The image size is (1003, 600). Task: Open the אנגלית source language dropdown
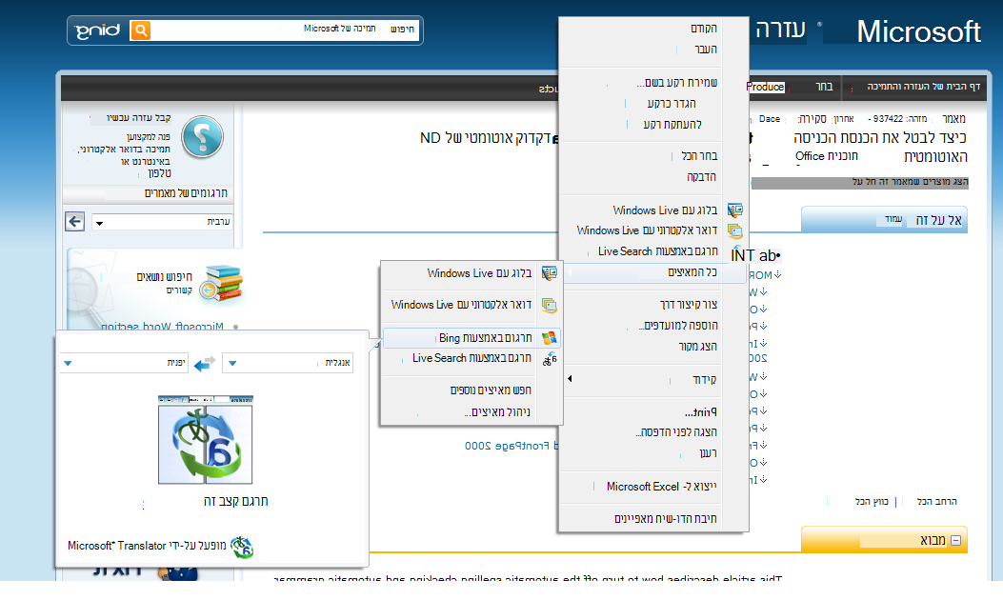coord(287,363)
